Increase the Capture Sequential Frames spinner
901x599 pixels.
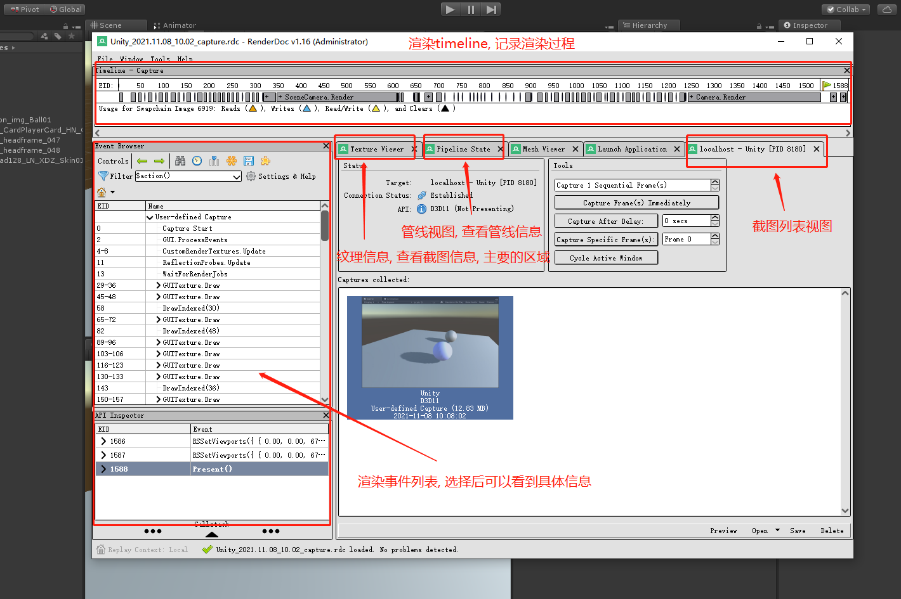pos(715,182)
